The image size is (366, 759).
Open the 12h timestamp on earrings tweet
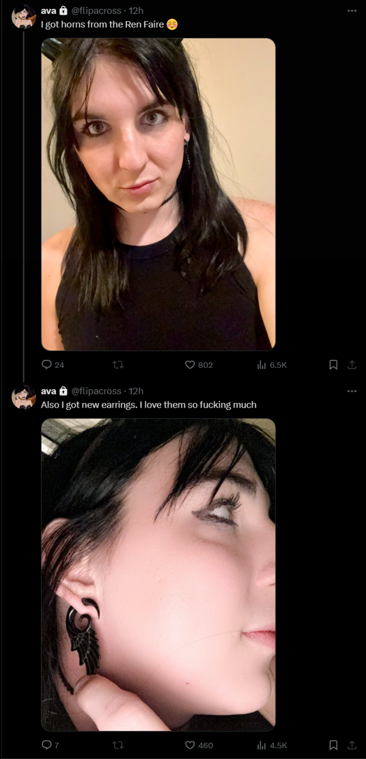pyautogui.click(x=136, y=391)
